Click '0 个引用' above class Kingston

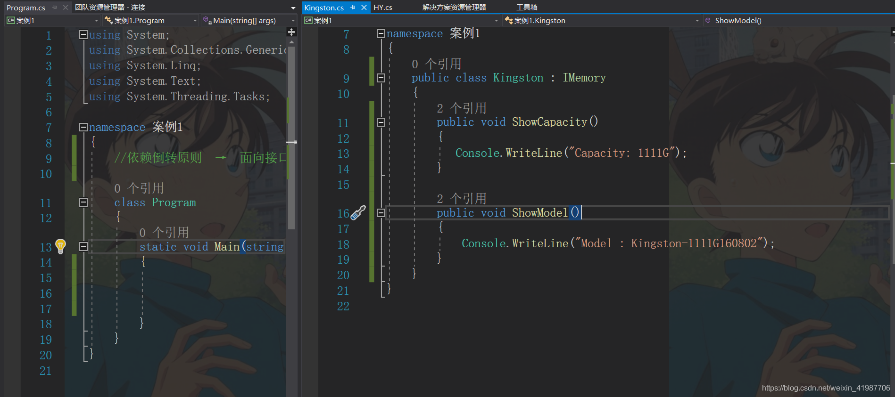tap(436, 64)
